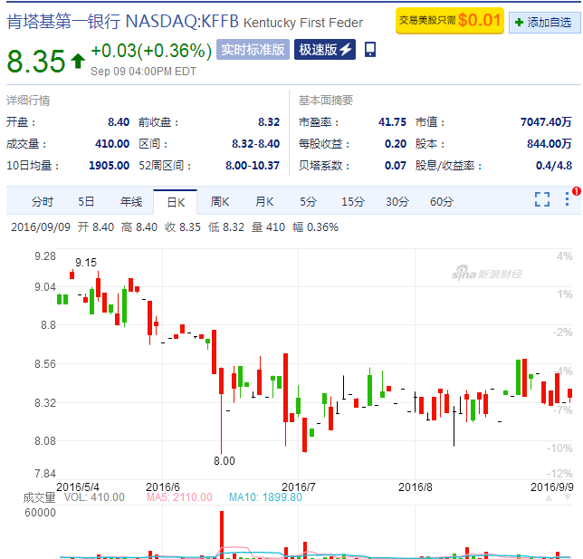The height and width of the screenshot is (559, 583).
Task: Select the 分时 chart tab
Action: pyautogui.click(x=43, y=202)
